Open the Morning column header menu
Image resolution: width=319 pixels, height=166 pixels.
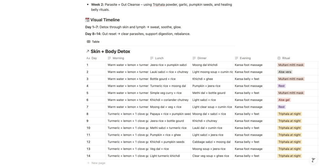point(118,58)
